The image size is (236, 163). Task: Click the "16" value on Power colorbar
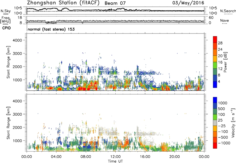pos(220,62)
